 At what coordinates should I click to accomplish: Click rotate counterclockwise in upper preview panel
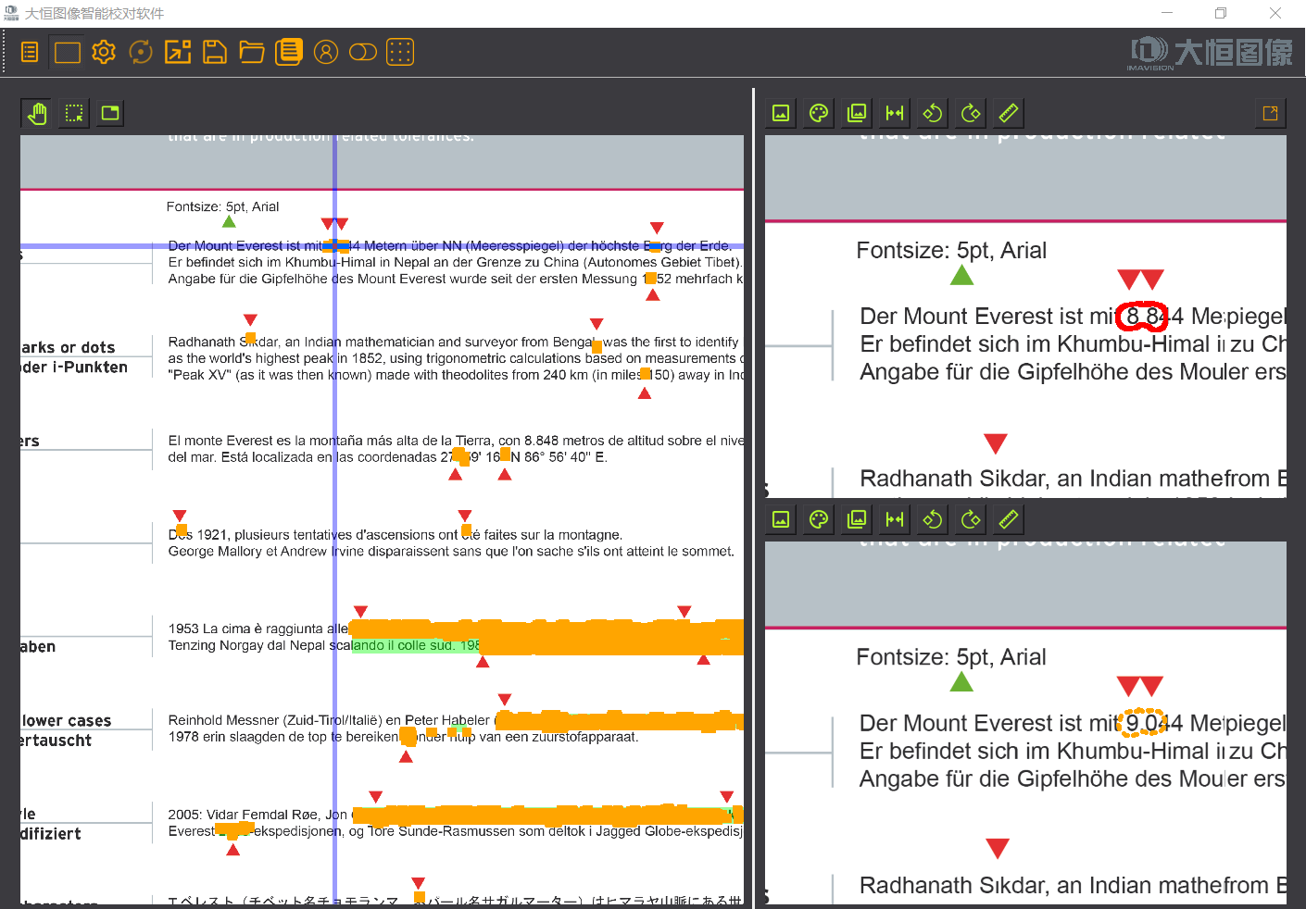(933, 113)
